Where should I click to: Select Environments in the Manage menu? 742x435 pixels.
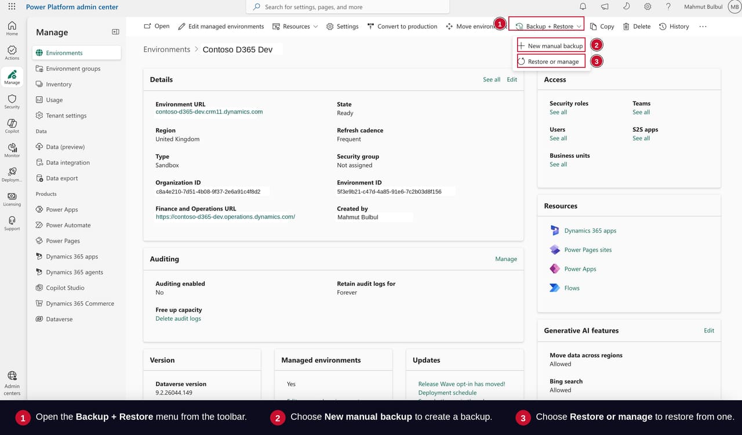tap(77, 53)
